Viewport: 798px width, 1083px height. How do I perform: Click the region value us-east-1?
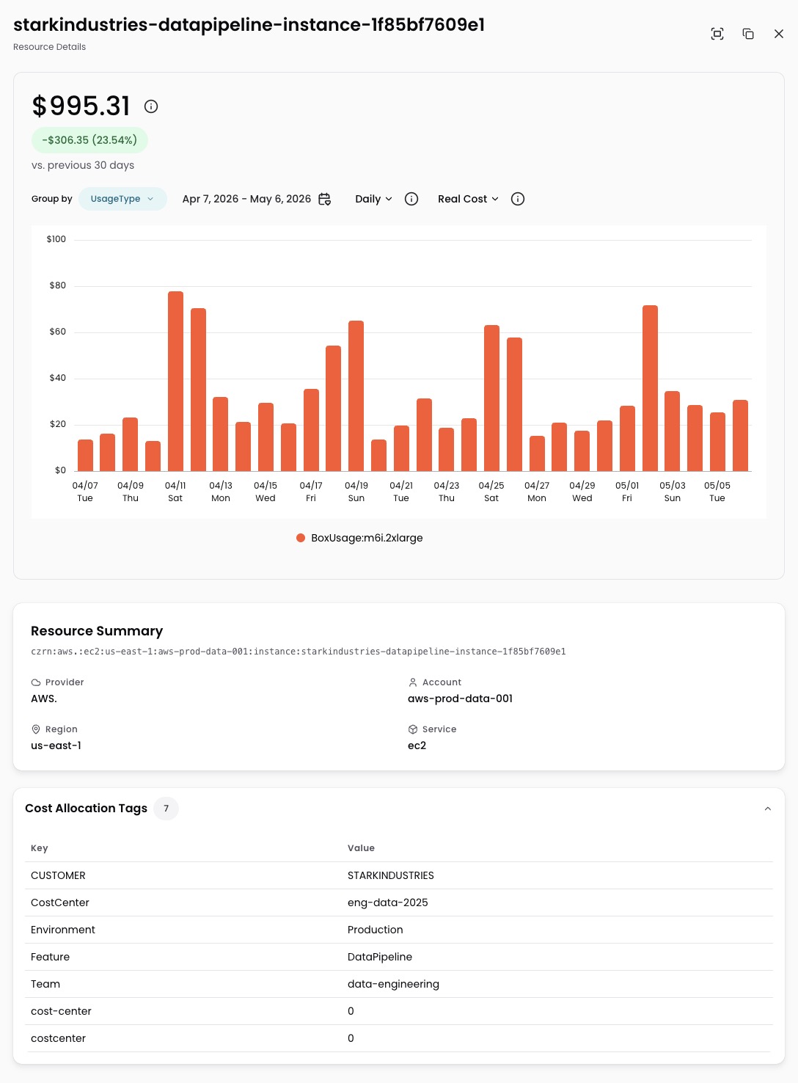[x=56, y=745]
